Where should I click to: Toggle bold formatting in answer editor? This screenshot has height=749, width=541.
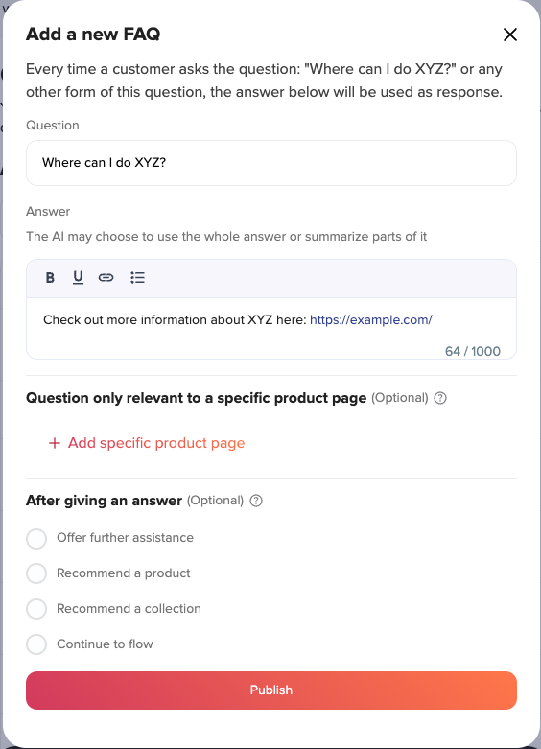pyautogui.click(x=50, y=277)
